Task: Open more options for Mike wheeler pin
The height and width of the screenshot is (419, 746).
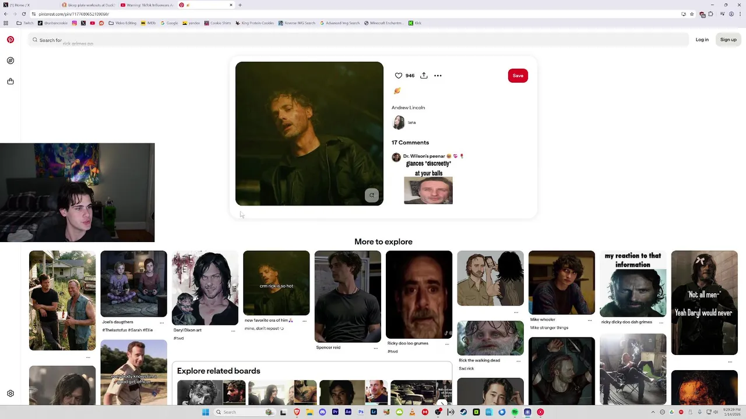Action: [x=590, y=320]
